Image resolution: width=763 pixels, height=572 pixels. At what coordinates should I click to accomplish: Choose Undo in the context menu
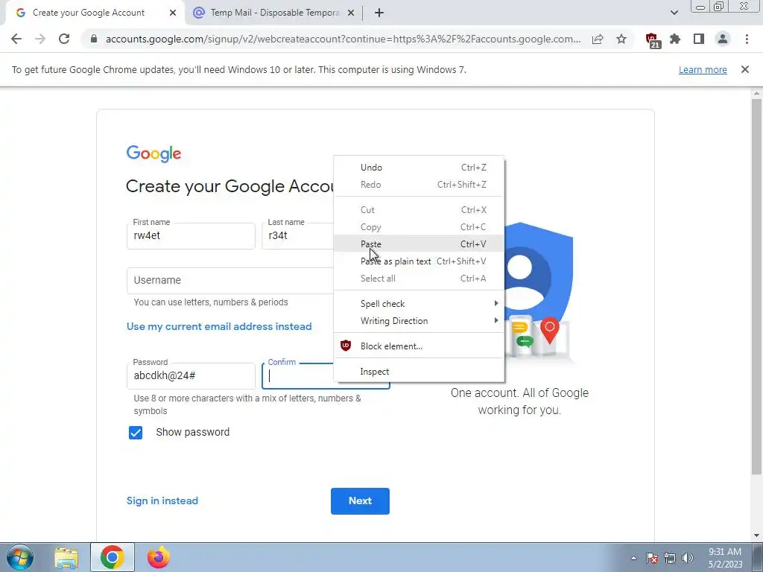419,168
